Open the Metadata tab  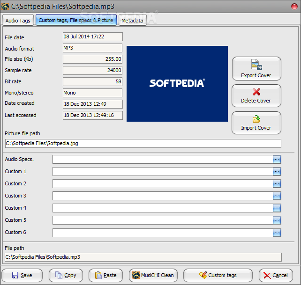click(133, 20)
